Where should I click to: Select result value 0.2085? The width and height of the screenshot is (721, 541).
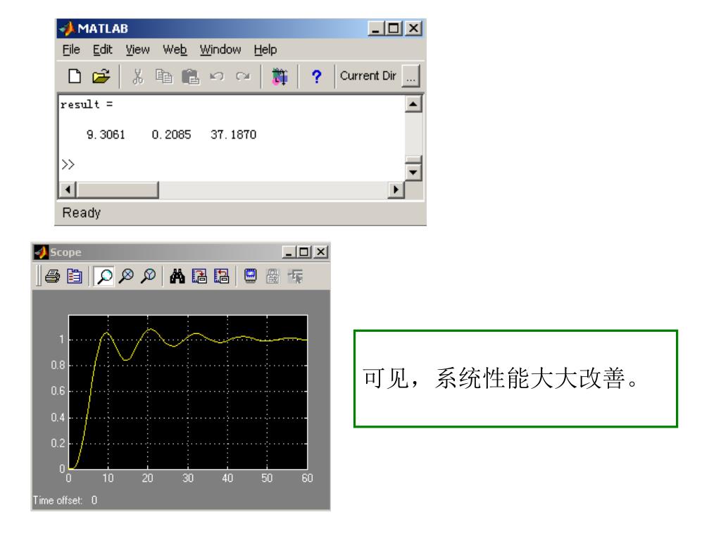(x=171, y=135)
